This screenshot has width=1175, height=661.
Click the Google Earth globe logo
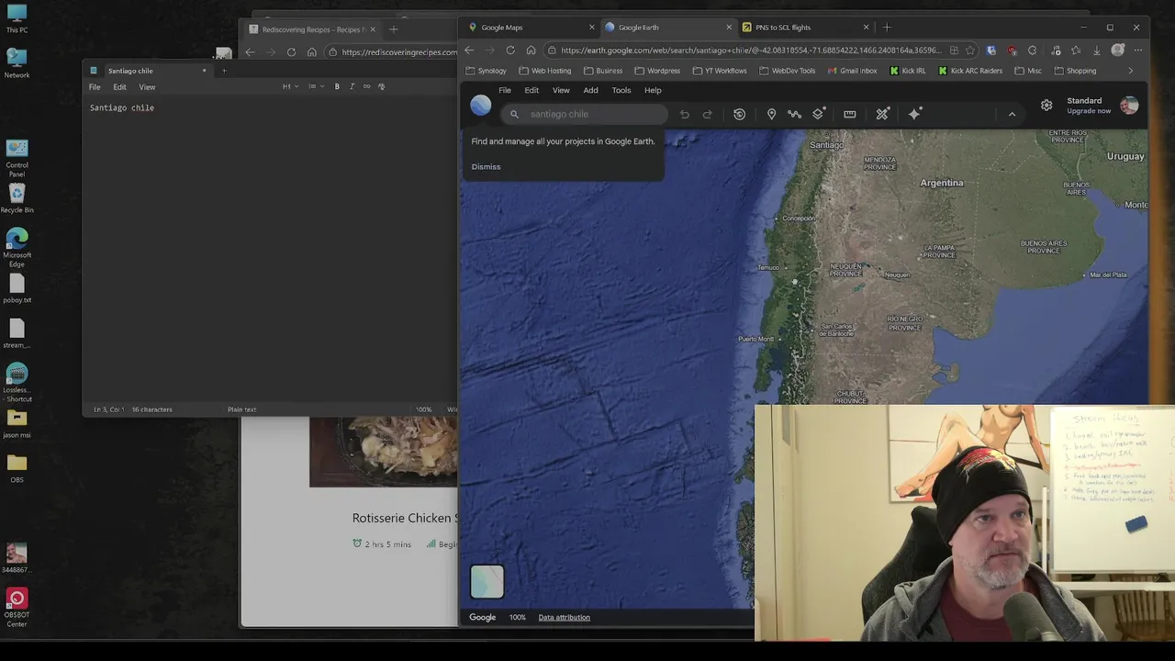[481, 106]
